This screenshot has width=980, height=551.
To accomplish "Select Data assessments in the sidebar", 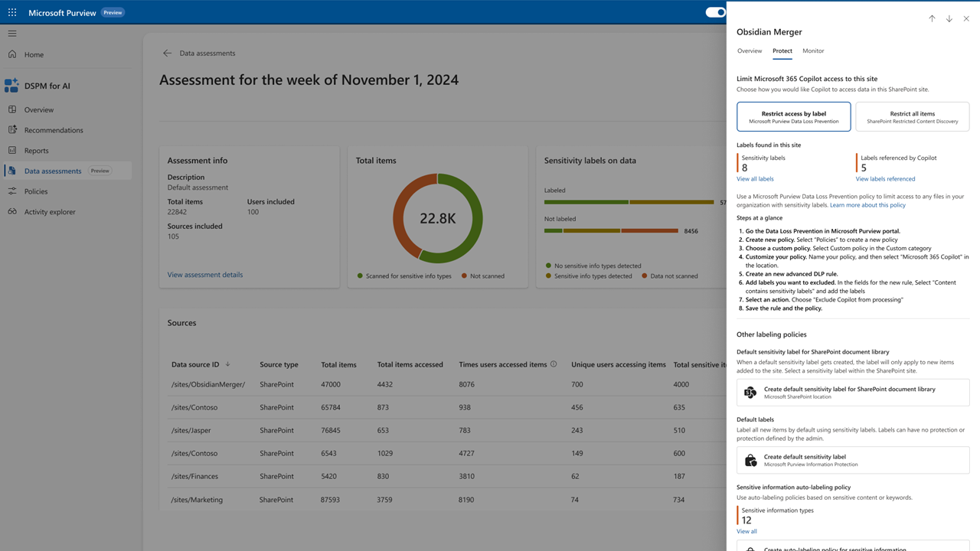I will 66,171.
